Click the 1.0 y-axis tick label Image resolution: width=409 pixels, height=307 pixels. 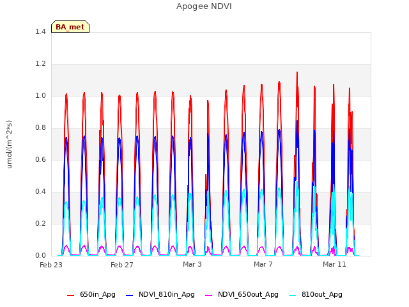click(40, 95)
